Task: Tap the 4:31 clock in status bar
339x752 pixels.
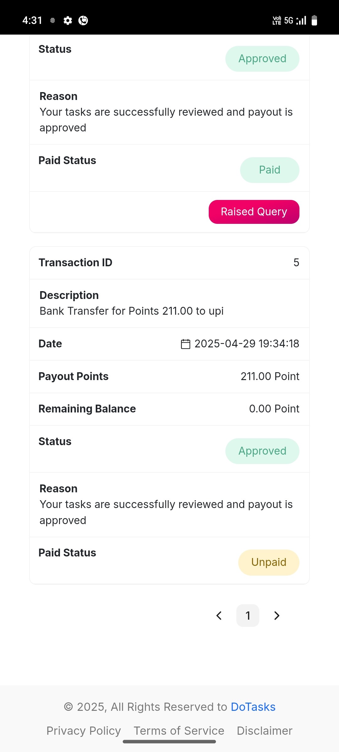Action: 32,20
